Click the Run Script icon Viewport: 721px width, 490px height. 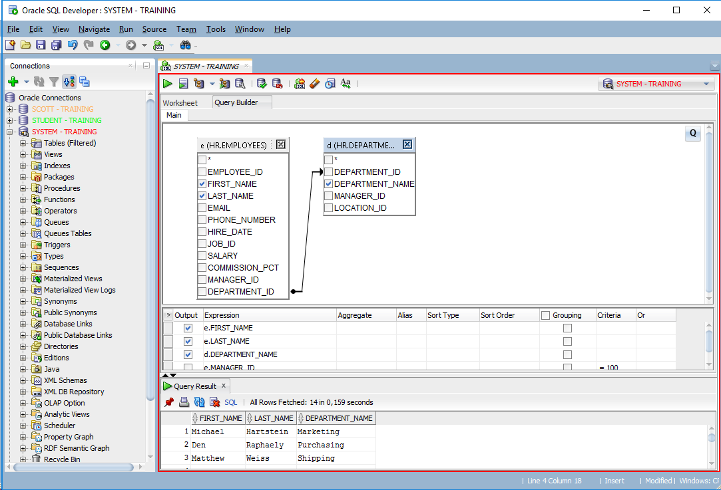coord(183,84)
